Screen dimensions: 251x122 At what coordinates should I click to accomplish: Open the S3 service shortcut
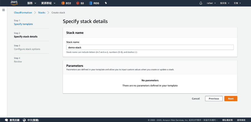pos(80,3)
